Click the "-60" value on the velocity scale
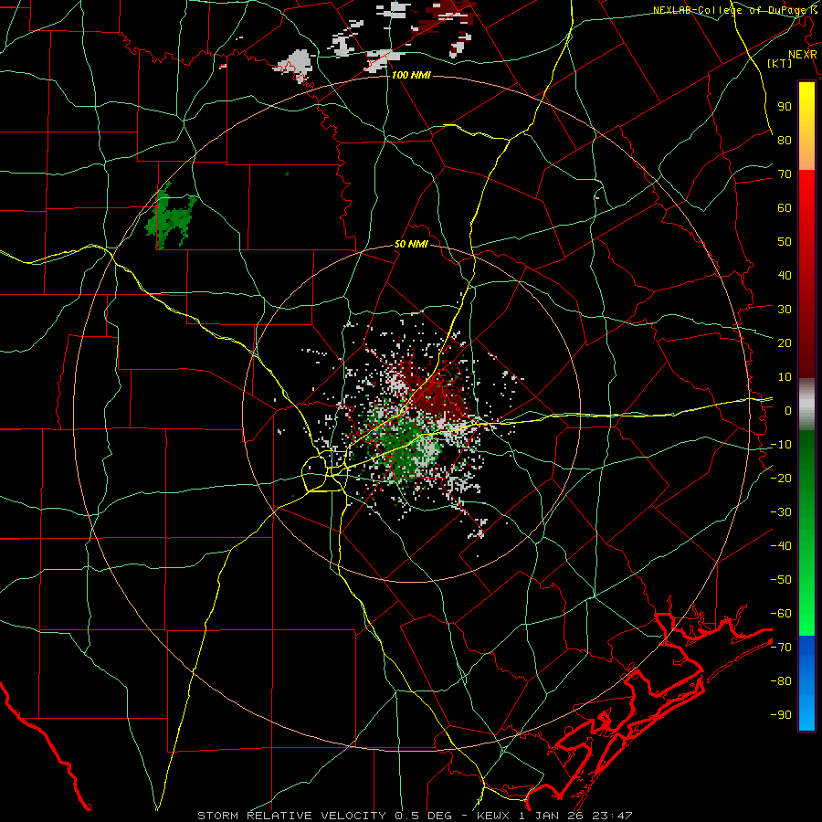This screenshot has height=822, width=822. pyautogui.click(x=781, y=614)
